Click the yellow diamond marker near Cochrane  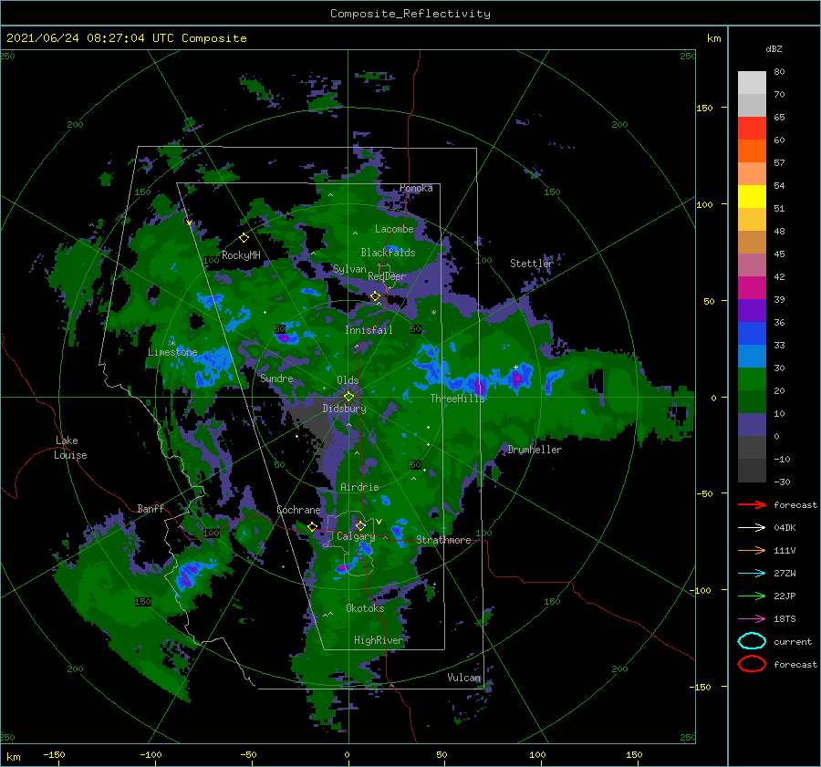313,526
